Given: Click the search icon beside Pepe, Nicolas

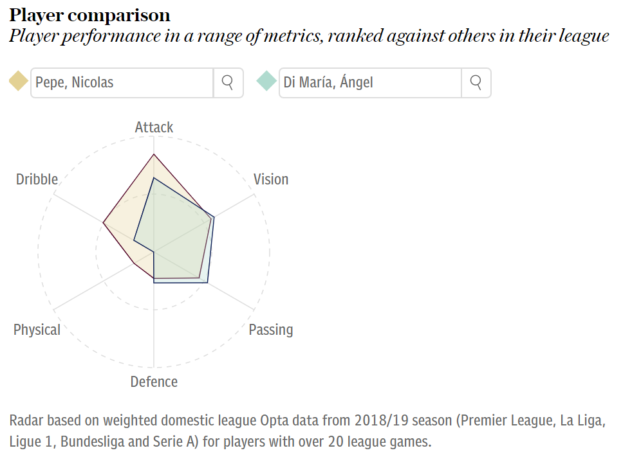Looking at the screenshot, I should (228, 82).
